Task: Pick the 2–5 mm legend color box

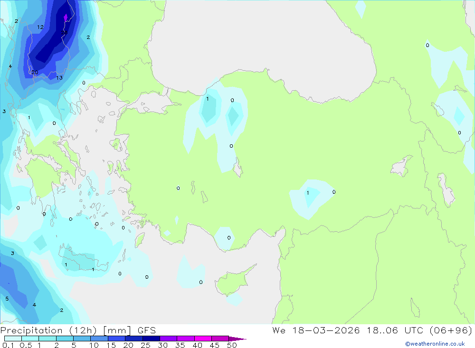Action: (65, 339)
